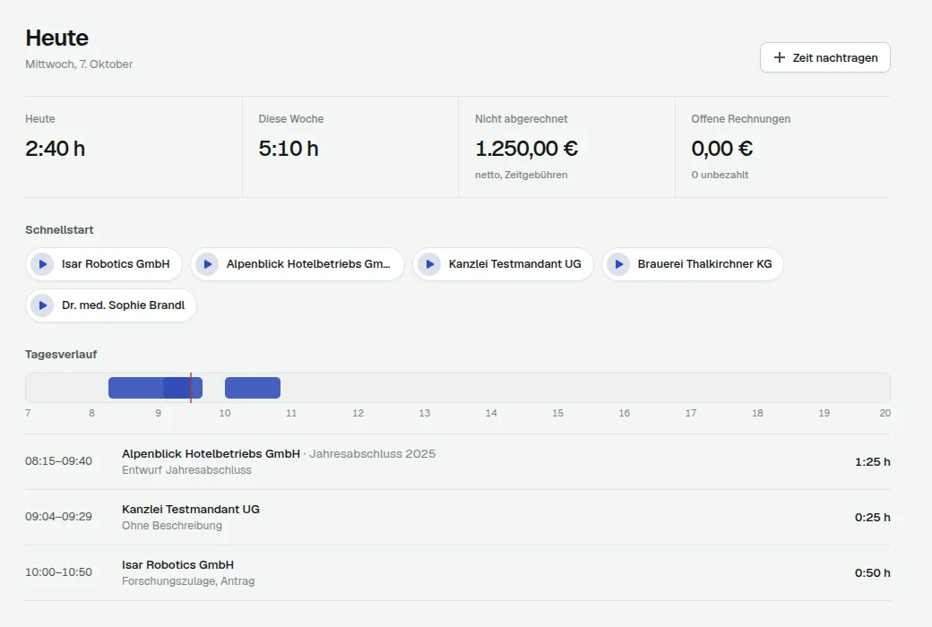This screenshot has width=932, height=627.
Task: Click the 0:50 h duration
Action: coord(873,573)
